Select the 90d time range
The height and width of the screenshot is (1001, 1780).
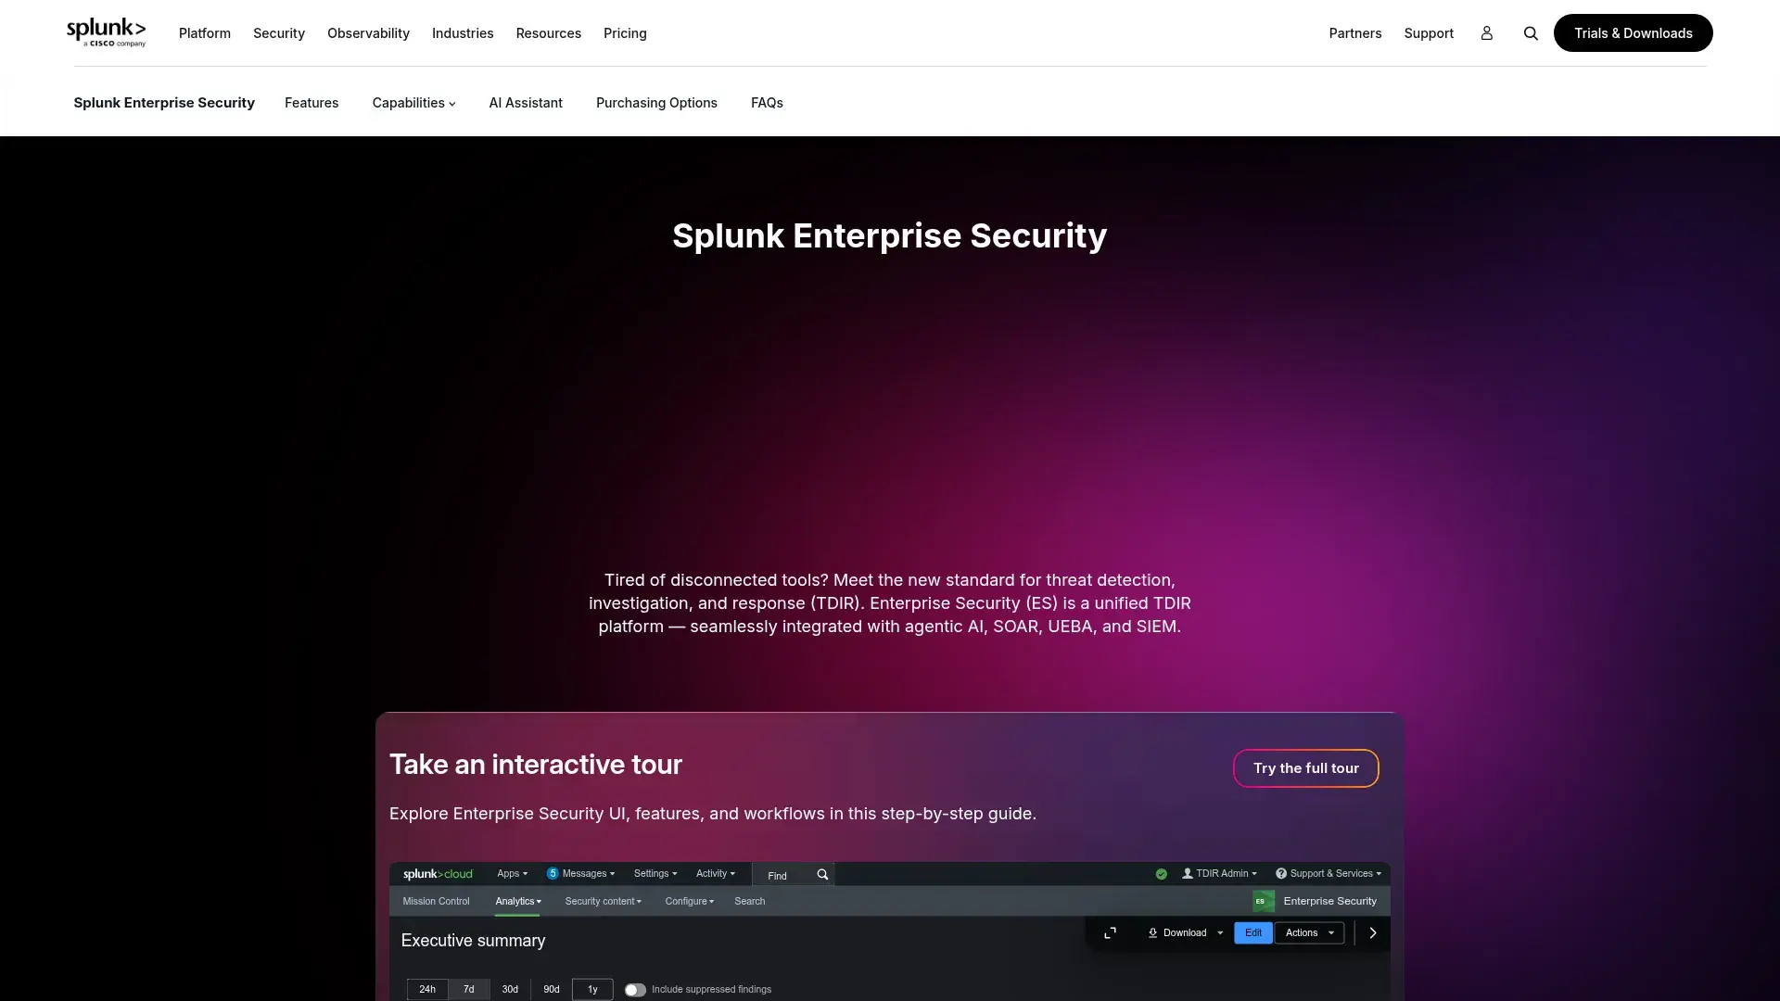click(552, 990)
